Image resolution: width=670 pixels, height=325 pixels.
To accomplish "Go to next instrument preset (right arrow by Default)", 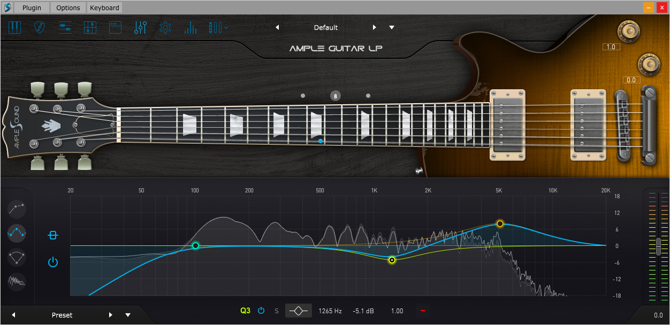I will pos(375,27).
